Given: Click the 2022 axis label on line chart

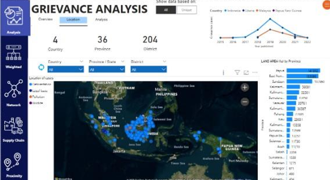Looking at the screenshot, I should click(307, 42).
